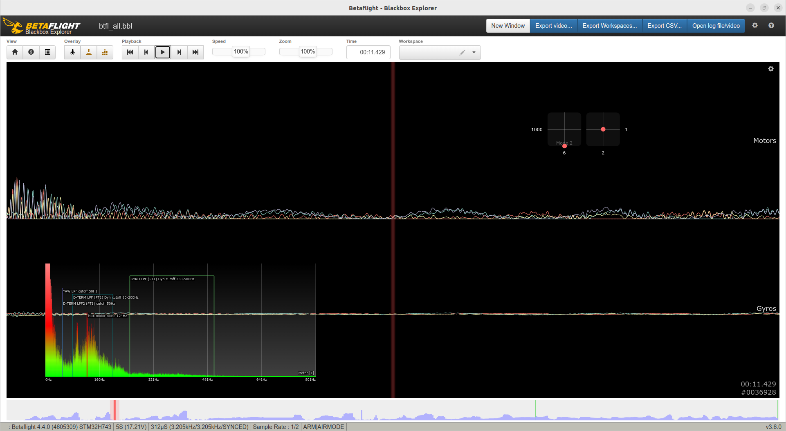
Task: Click Sample Rate 1/2 status entry
Action: (276, 427)
